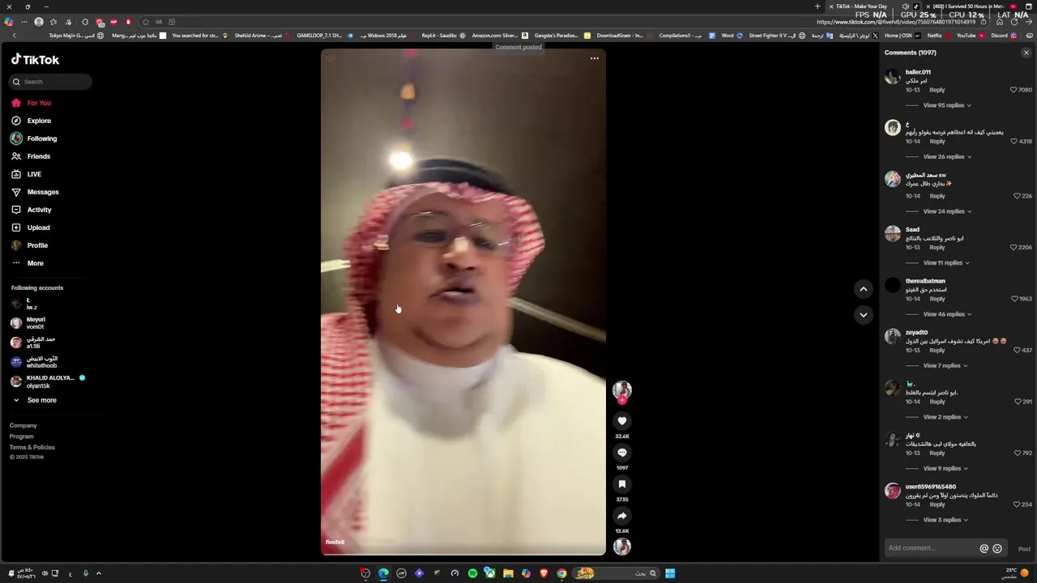Open File Explorer from the taskbar
Screen dimensions: 1037x583
[508, 573]
